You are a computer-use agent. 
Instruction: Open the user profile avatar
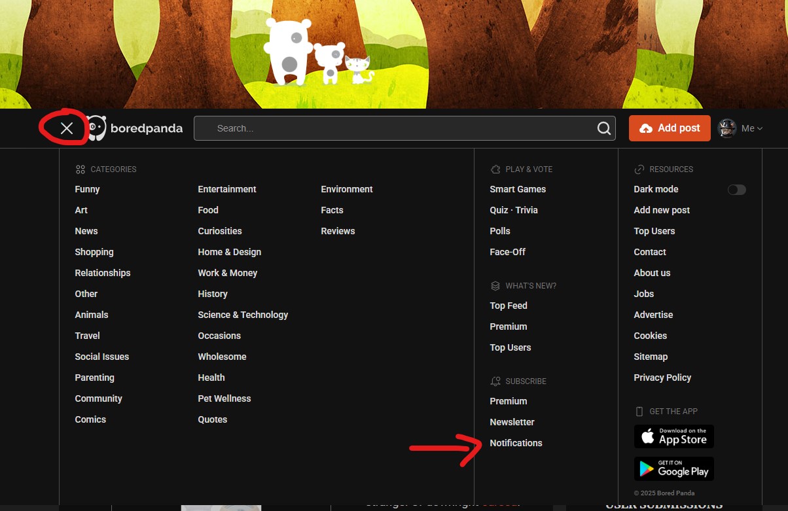pyautogui.click(x=727, y=128)
